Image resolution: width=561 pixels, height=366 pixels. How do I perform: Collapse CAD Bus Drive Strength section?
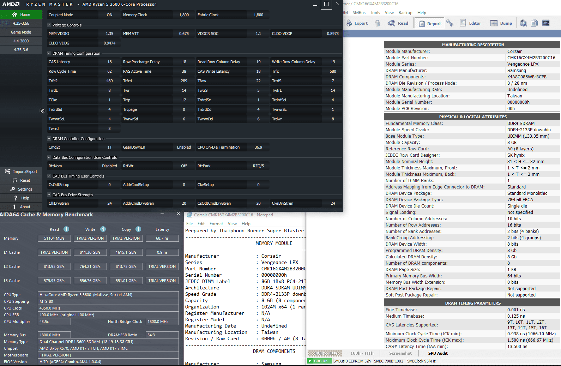(49, 195)
